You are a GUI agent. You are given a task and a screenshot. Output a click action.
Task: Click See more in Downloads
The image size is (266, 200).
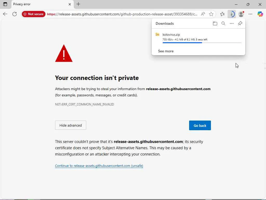(166, 51)
